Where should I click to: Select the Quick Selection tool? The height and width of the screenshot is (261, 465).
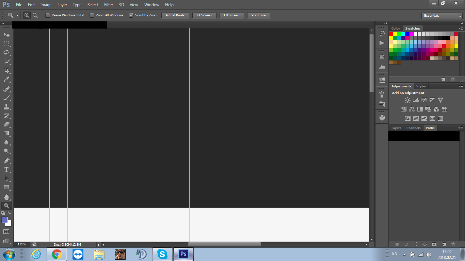tap(6, 62)
